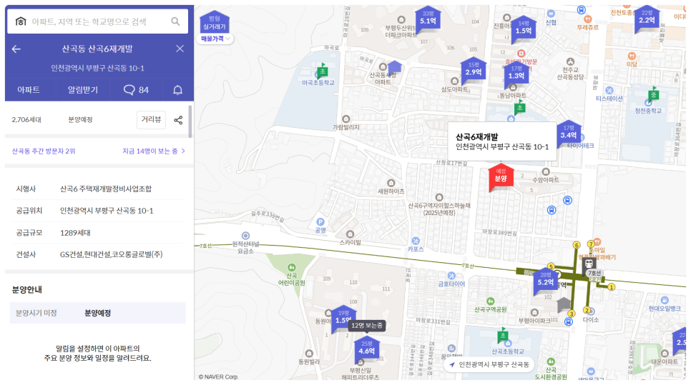Focus the apartment search input field
The width and height of the screenshot is (691, 385).
tap(97, 21)
